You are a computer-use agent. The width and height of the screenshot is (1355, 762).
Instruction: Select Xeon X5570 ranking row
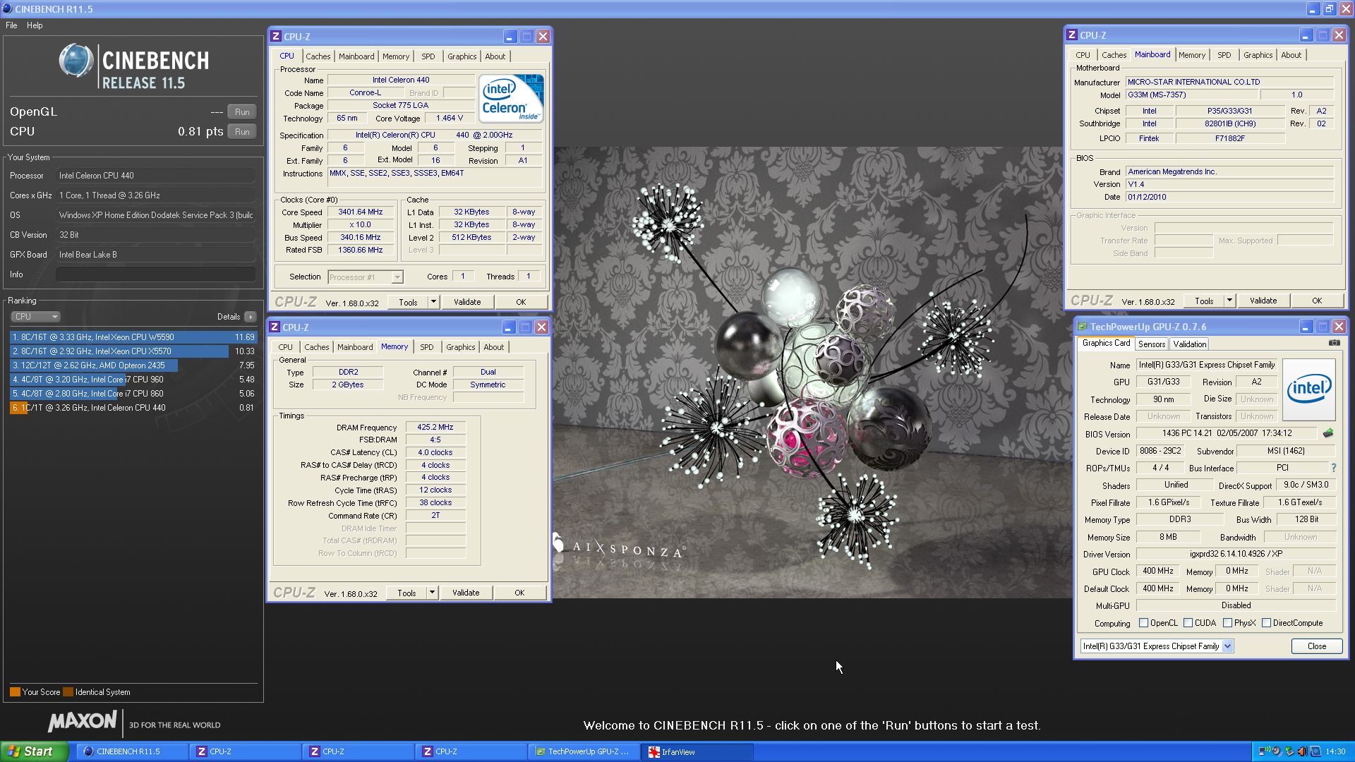[x=133, y=351]
